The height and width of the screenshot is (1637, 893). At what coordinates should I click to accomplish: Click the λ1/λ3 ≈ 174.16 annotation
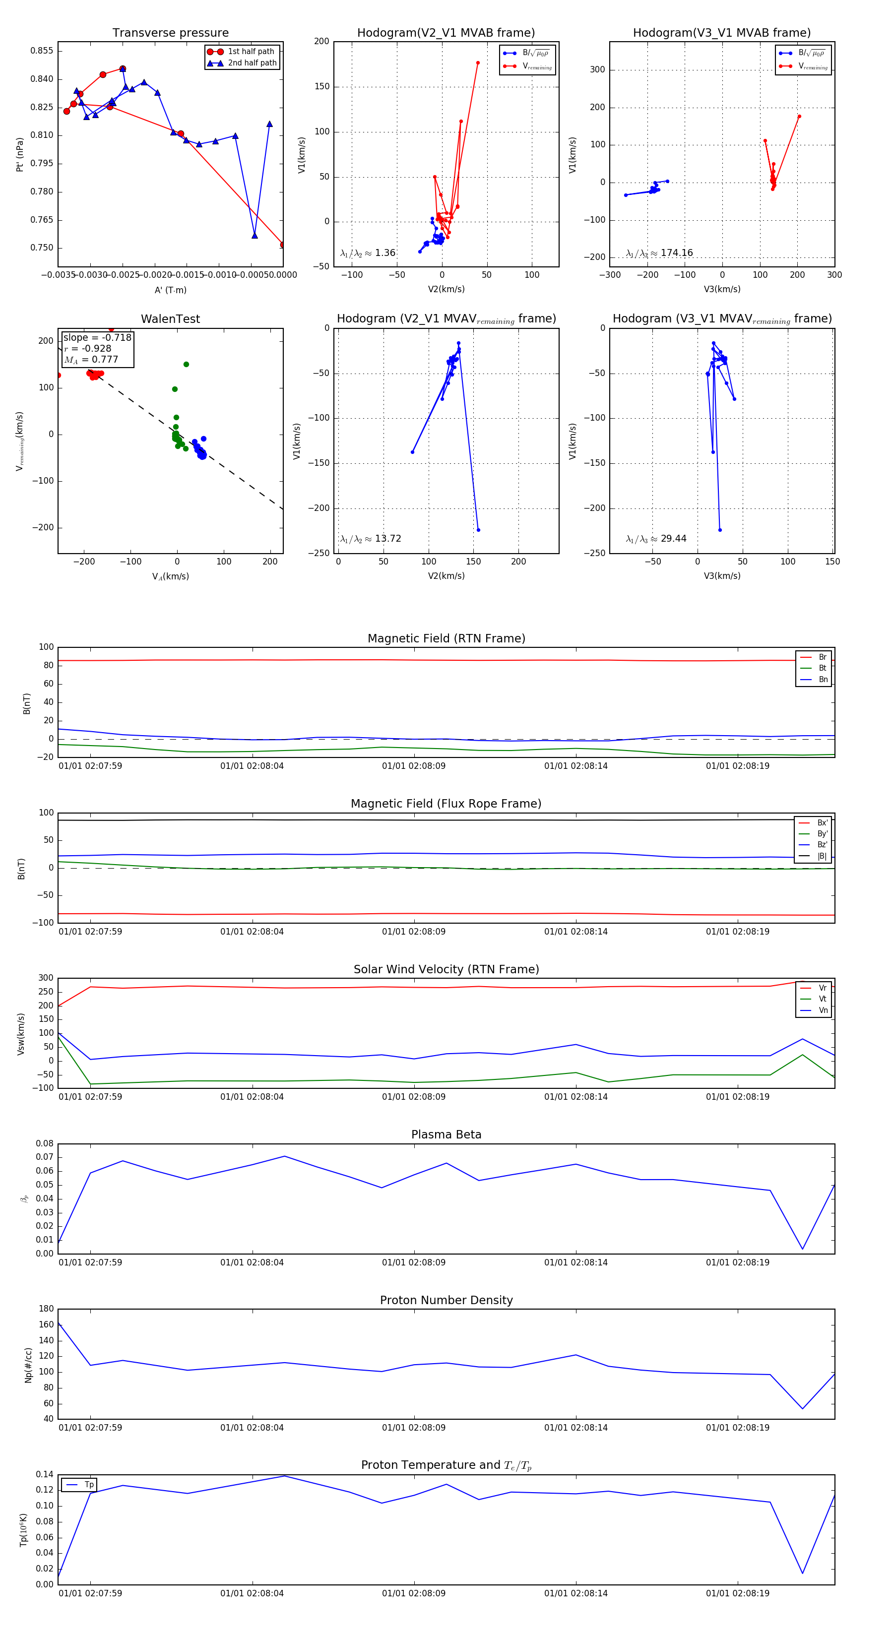point(659,253)
